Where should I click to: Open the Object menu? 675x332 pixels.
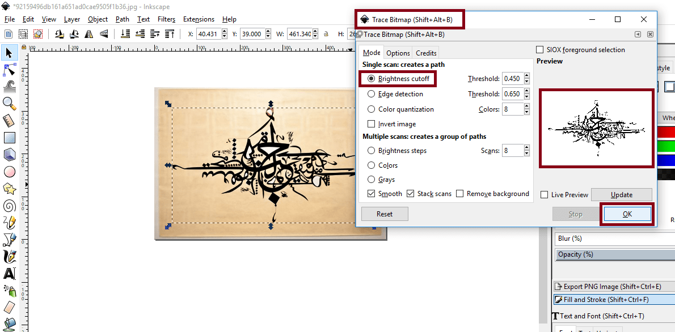(x=98, y=19)
